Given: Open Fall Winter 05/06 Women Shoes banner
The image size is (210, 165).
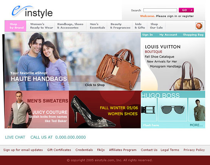Looking at the screenshot, I should (119, 111).
